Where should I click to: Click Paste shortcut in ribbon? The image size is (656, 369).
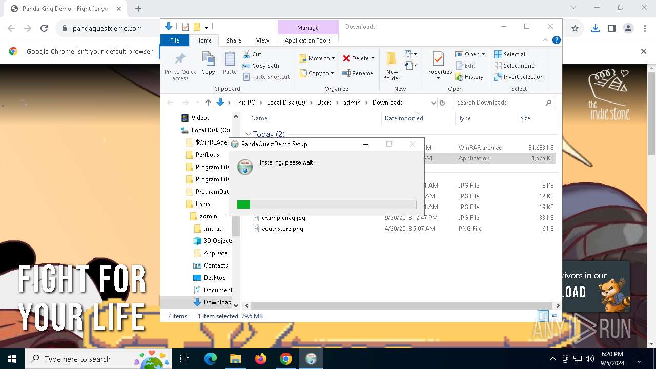[x=266, y=77]
